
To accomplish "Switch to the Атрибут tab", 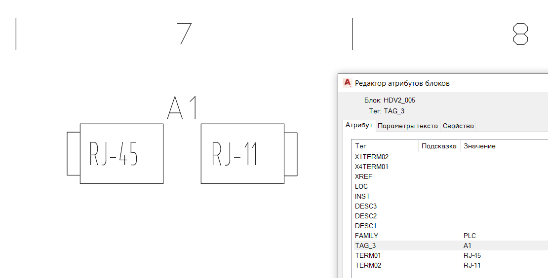I will (359, 125).
